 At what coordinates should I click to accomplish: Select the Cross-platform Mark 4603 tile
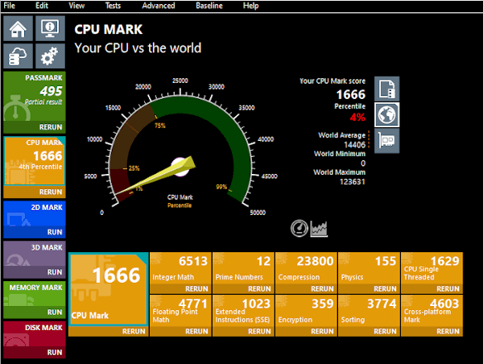point(431,311)
